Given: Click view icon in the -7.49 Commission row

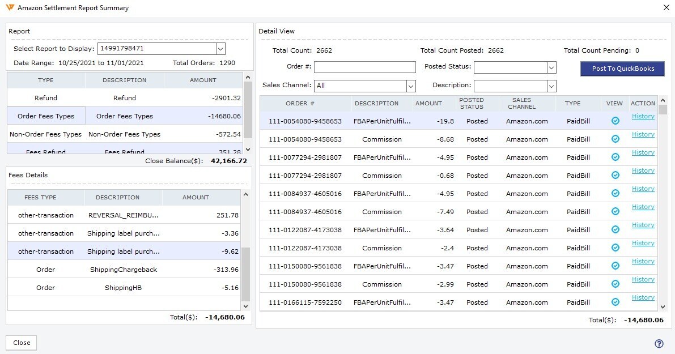Looking at the screenshot, I should [615, 211].
